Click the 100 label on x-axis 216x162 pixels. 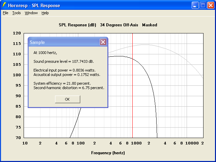(81, 143)
